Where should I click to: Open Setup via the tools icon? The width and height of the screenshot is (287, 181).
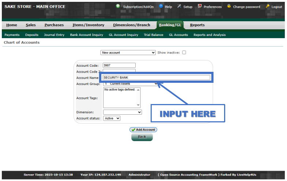(179, 6)
